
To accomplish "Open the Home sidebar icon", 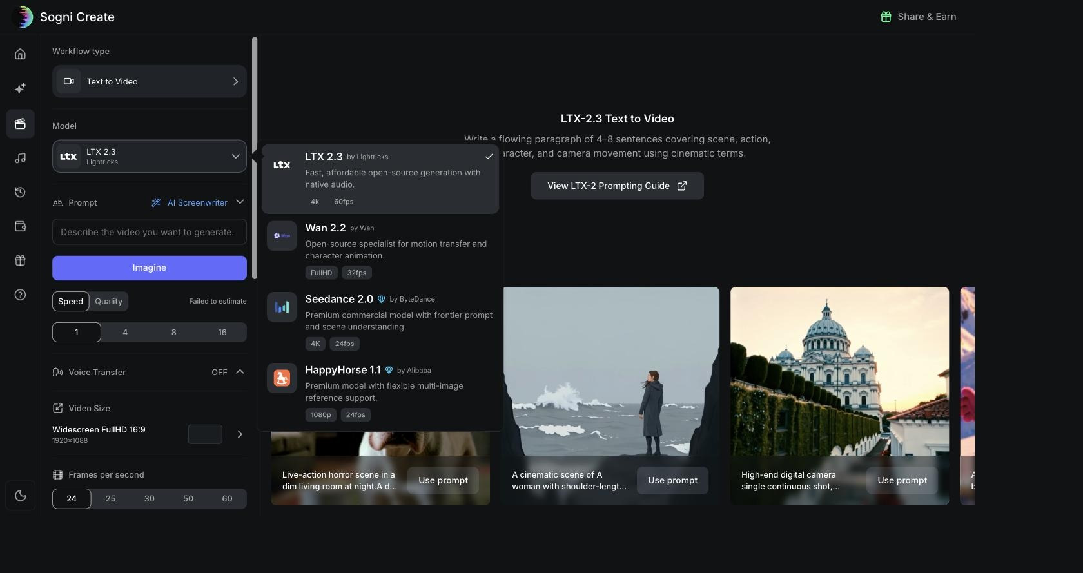I will (21, 54).
